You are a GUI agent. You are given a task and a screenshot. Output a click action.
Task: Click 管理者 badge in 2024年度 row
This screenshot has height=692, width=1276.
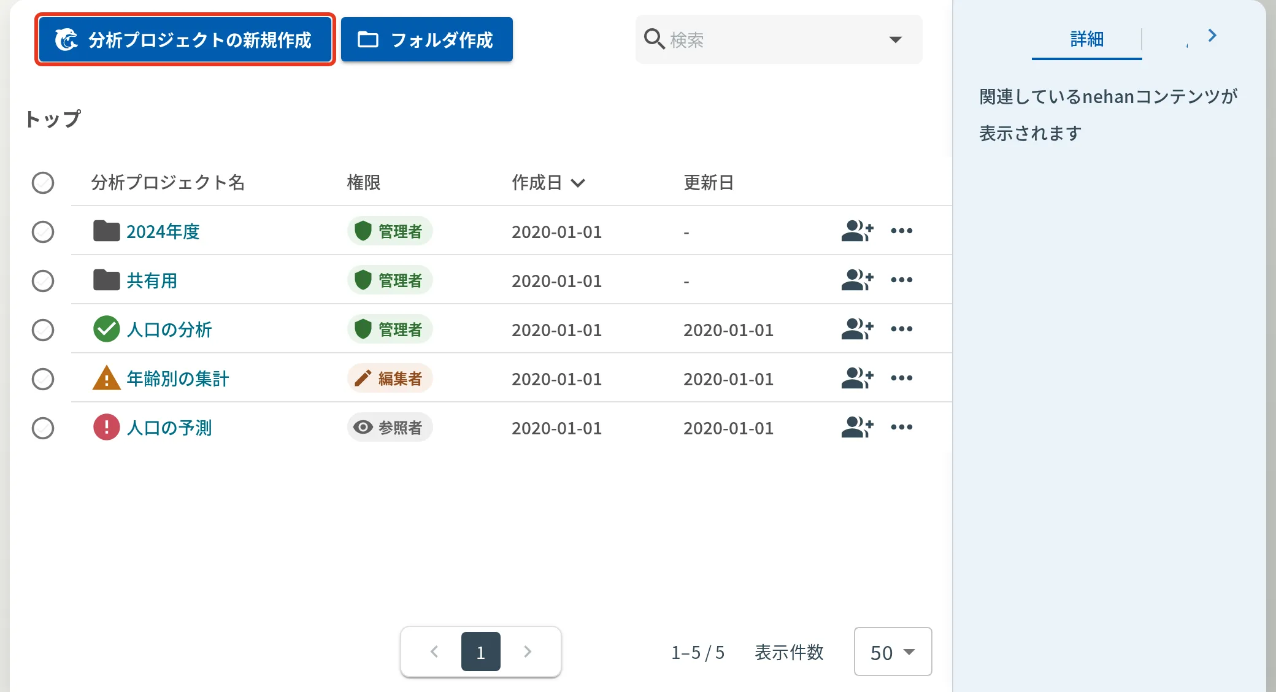pos(390,231)
